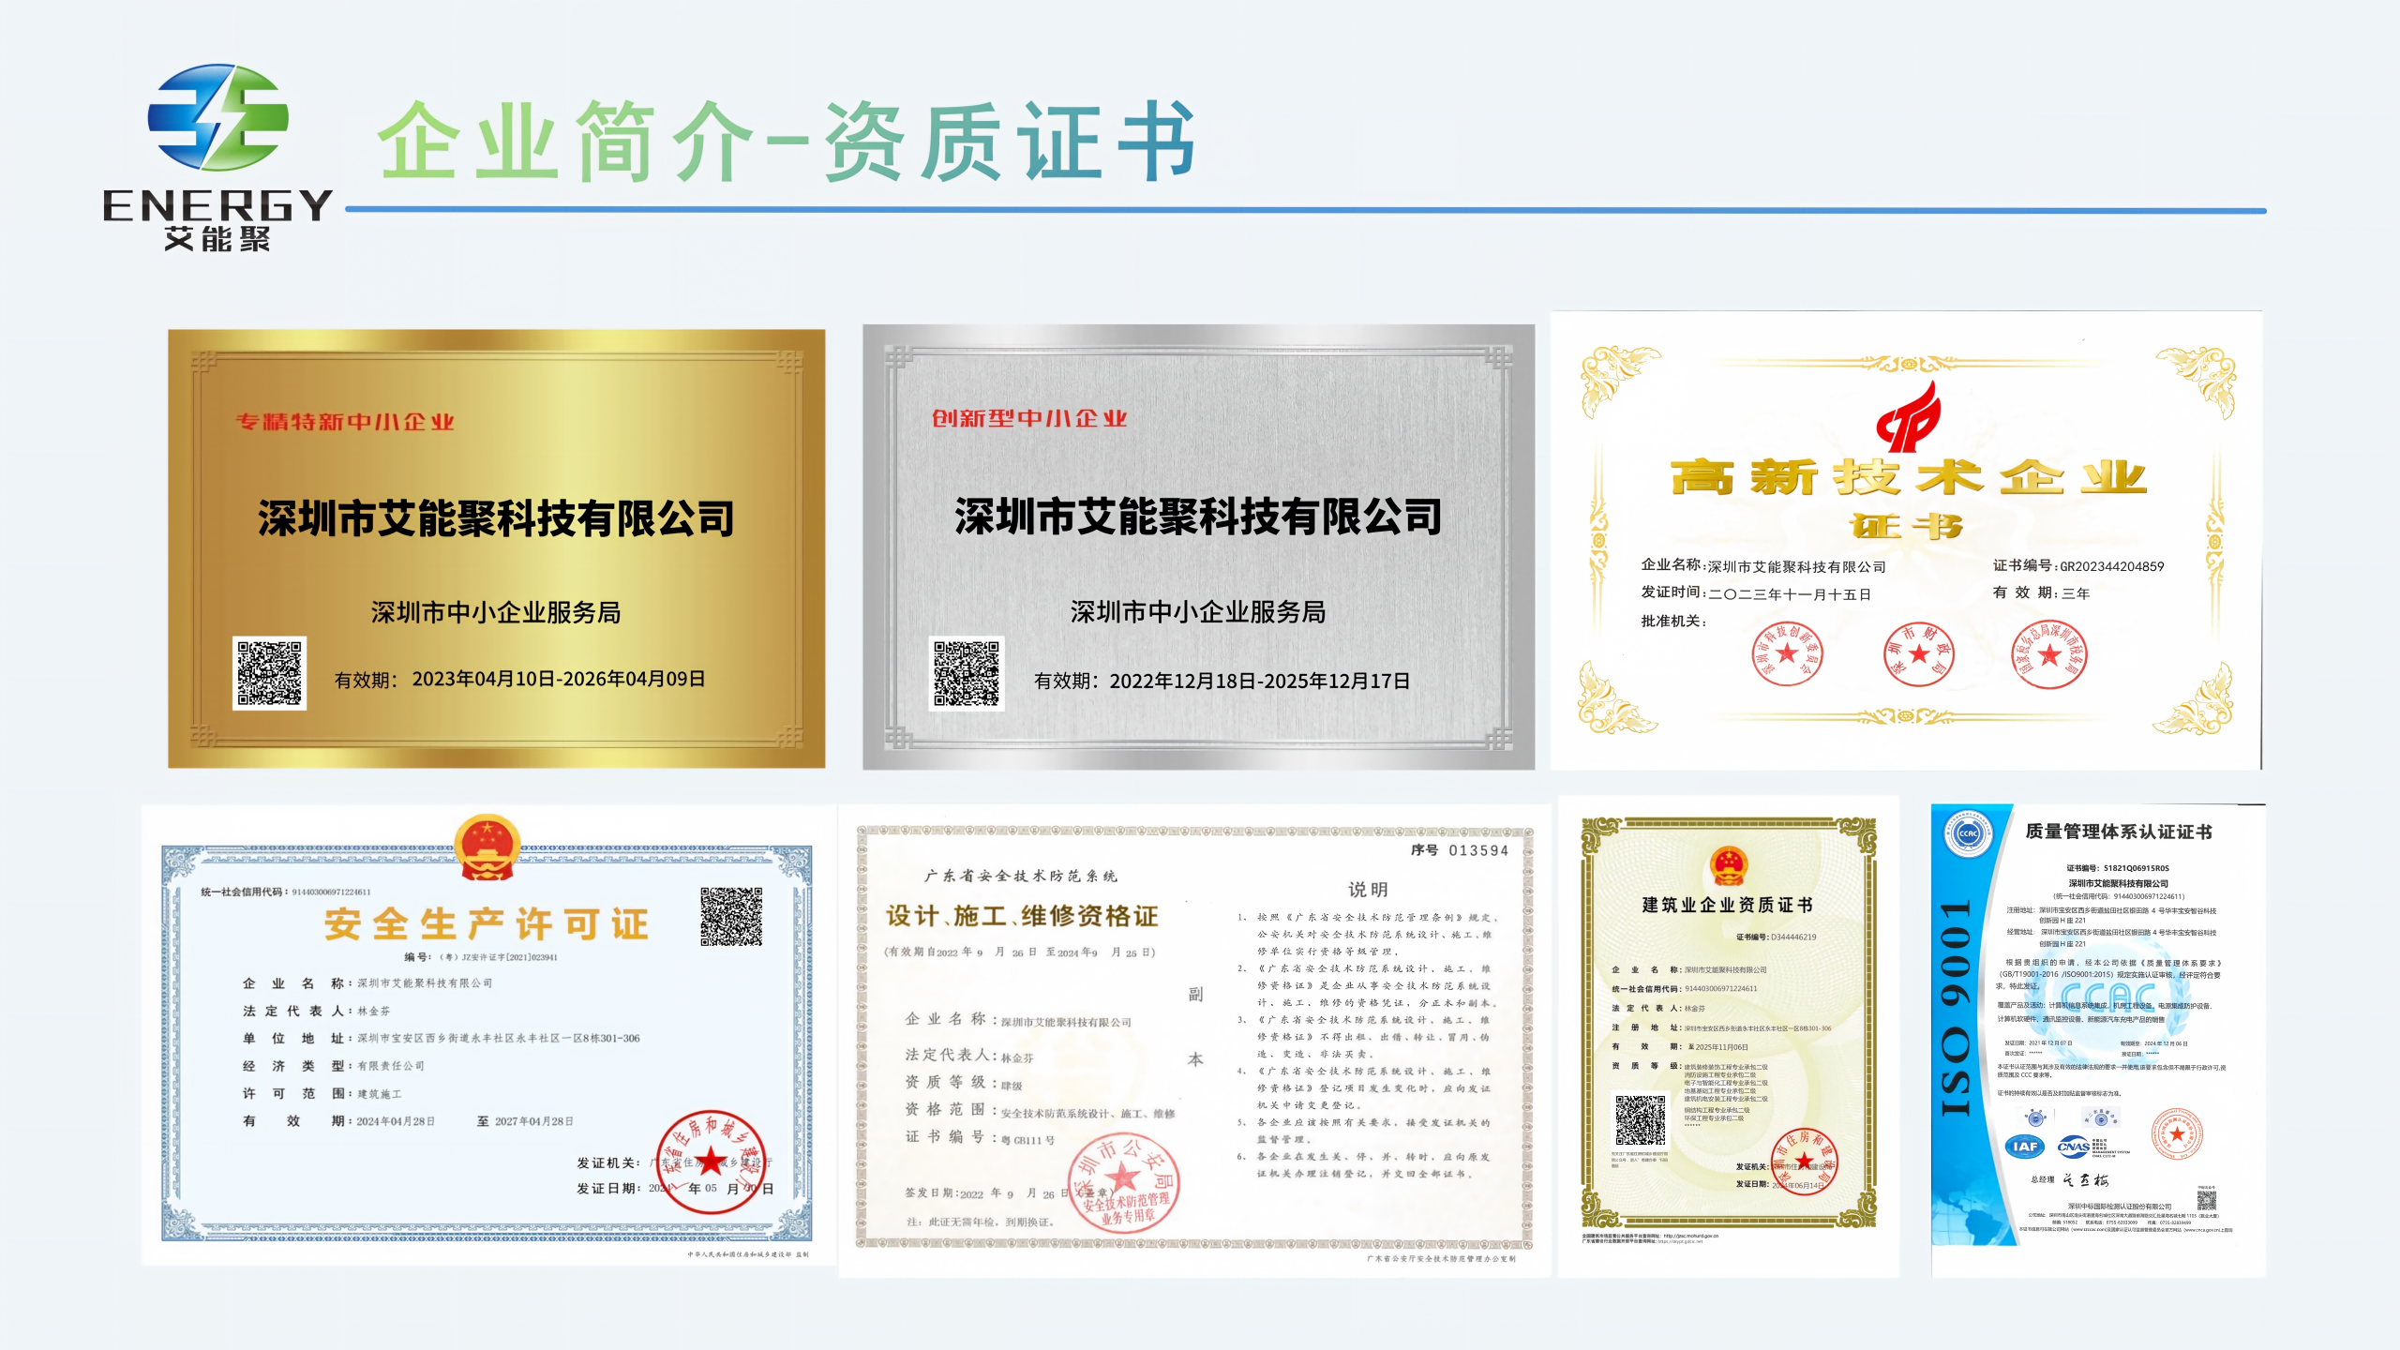Click the QR code on 建筑业企业资质证书
This screenshot has width=2400, height=1350.
[1640, 1119]
